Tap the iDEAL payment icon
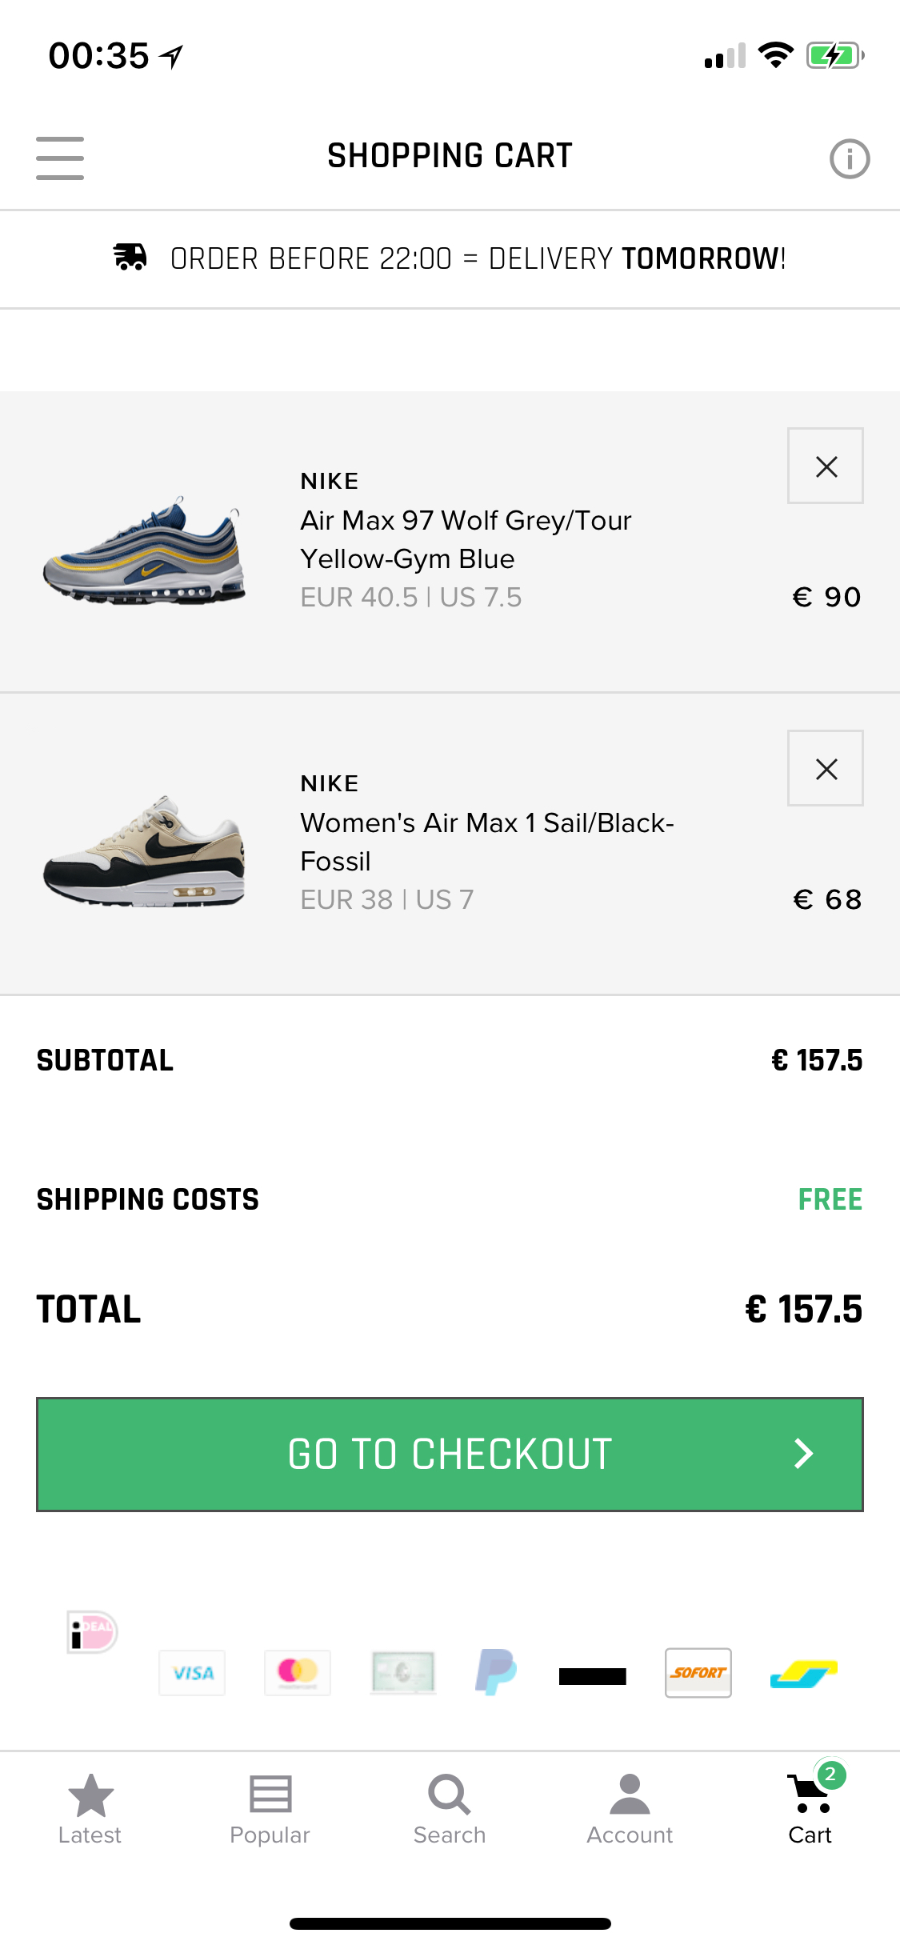This screenshot has width=900, height=1949. [92, 1632]
